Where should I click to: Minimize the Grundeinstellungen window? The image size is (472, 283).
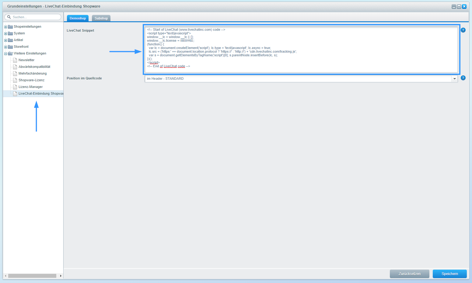tap(454, 6)
